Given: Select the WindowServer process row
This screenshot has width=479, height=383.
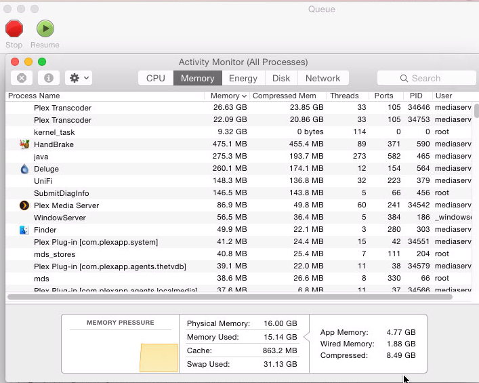Looking at the screenshot, I should coord(238,218).
